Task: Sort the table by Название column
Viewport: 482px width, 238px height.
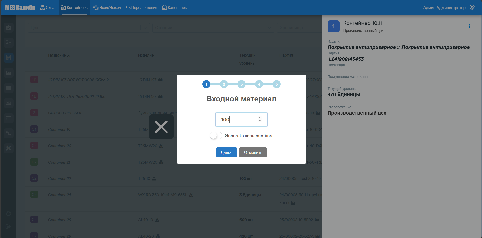Action: [59, 55]
